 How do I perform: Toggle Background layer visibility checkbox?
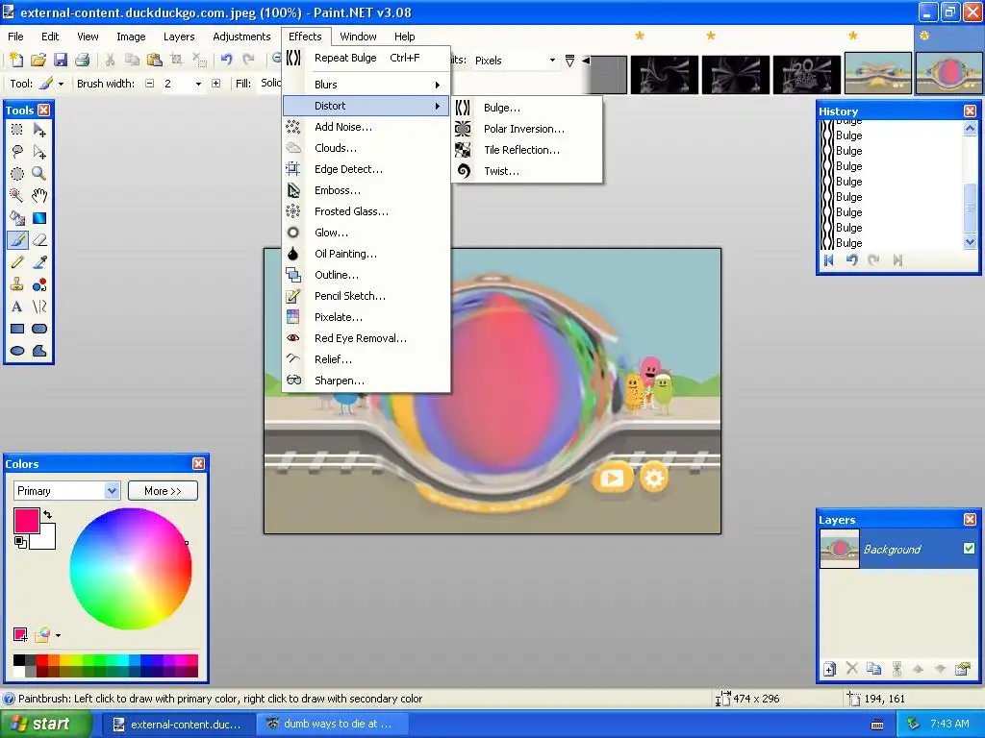coord(969,549)
